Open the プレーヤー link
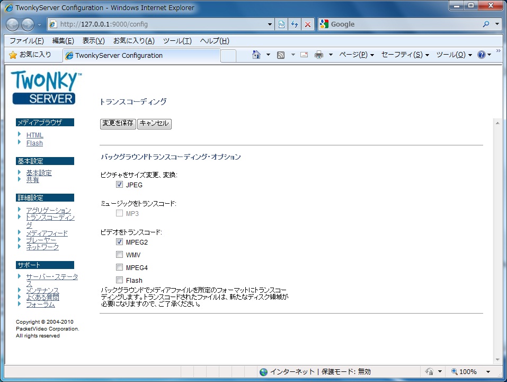The image size is (507, 382). point(41,240)
